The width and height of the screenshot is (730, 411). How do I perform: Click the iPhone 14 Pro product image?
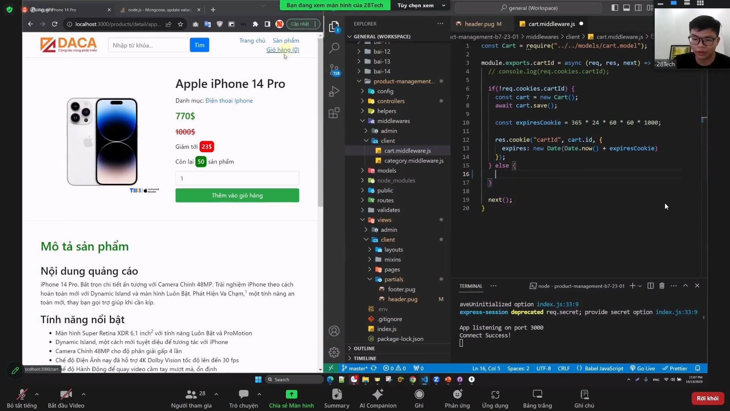103,142
